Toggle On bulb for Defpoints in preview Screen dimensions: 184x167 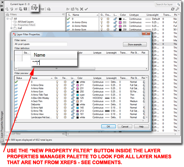pyautogui.click(x=57, y=105)
